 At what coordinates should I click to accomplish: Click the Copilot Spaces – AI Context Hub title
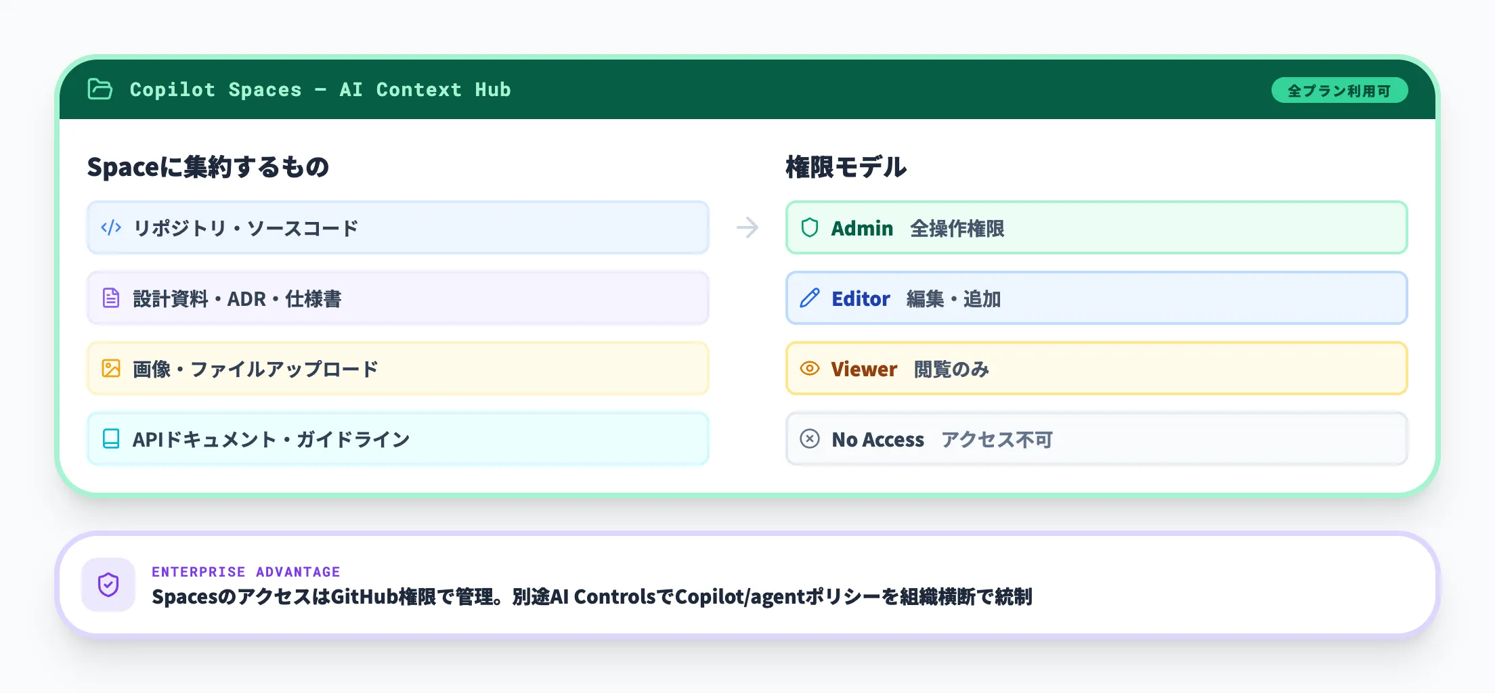(320, 89)
